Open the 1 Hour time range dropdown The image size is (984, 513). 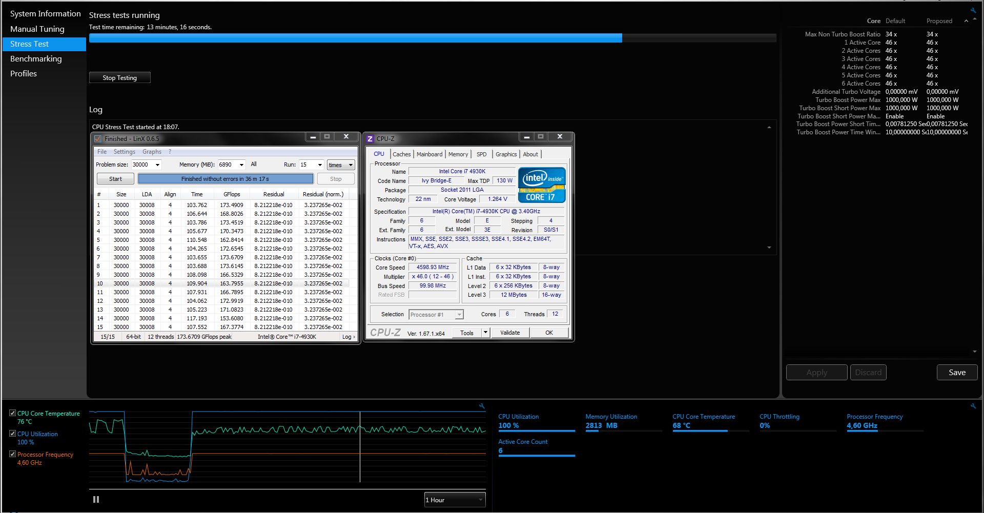point(455,500)
